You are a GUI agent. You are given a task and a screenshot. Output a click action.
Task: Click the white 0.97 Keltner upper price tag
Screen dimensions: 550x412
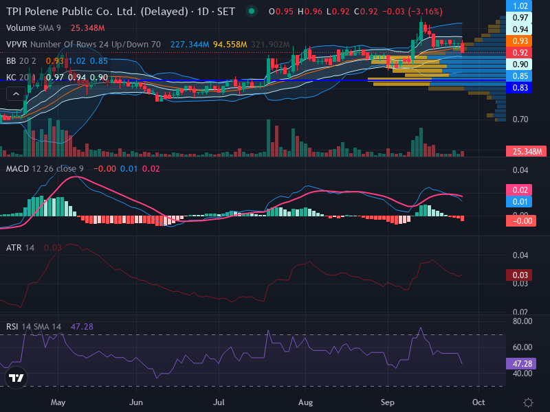tap(520, 18)
